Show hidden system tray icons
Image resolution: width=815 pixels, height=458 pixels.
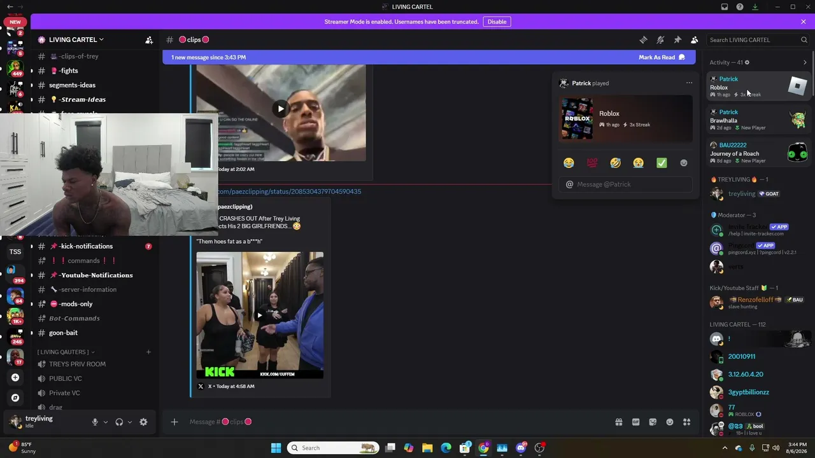coord(725,448)
